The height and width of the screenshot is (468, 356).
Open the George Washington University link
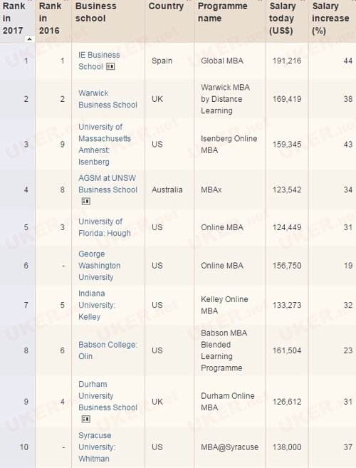click(100, 265)
